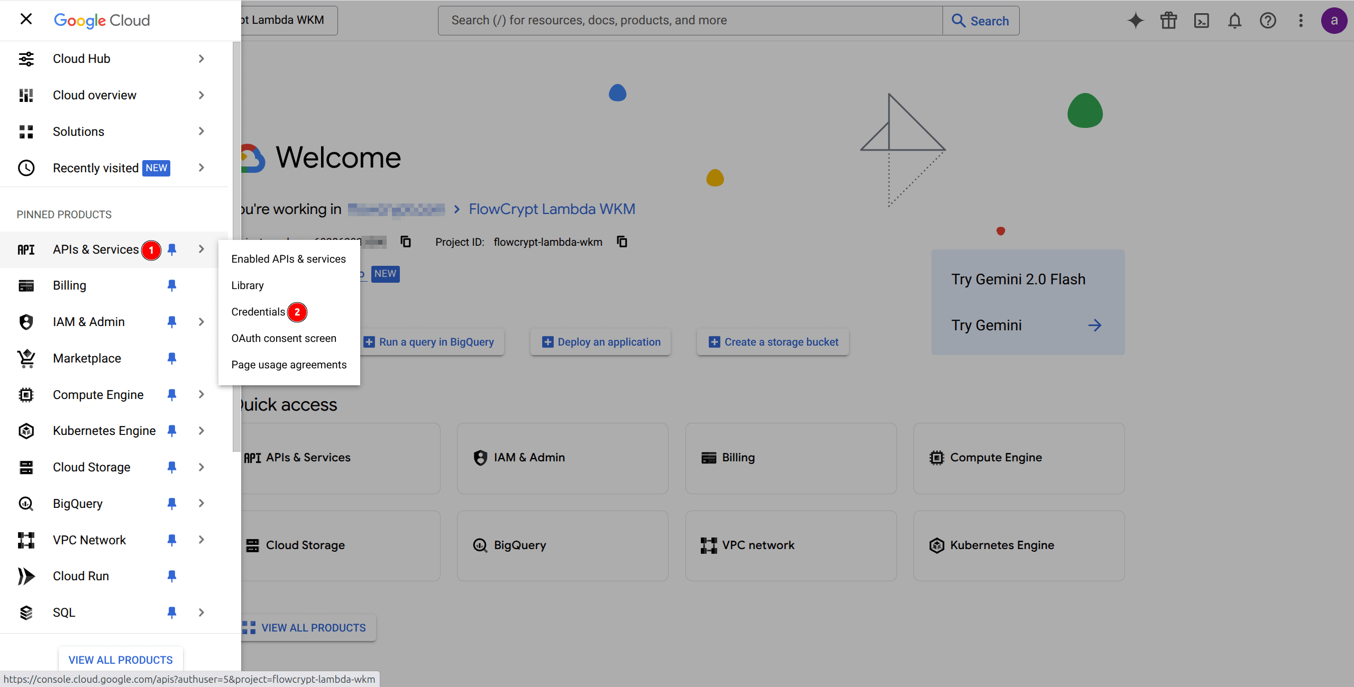The width and height of the screenshot is (1354, 687).
Task: Open FlowCrypt Lambda WKM project link
Action: 552,209
